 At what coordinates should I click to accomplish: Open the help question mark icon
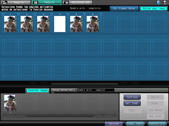tap(165, 2)
